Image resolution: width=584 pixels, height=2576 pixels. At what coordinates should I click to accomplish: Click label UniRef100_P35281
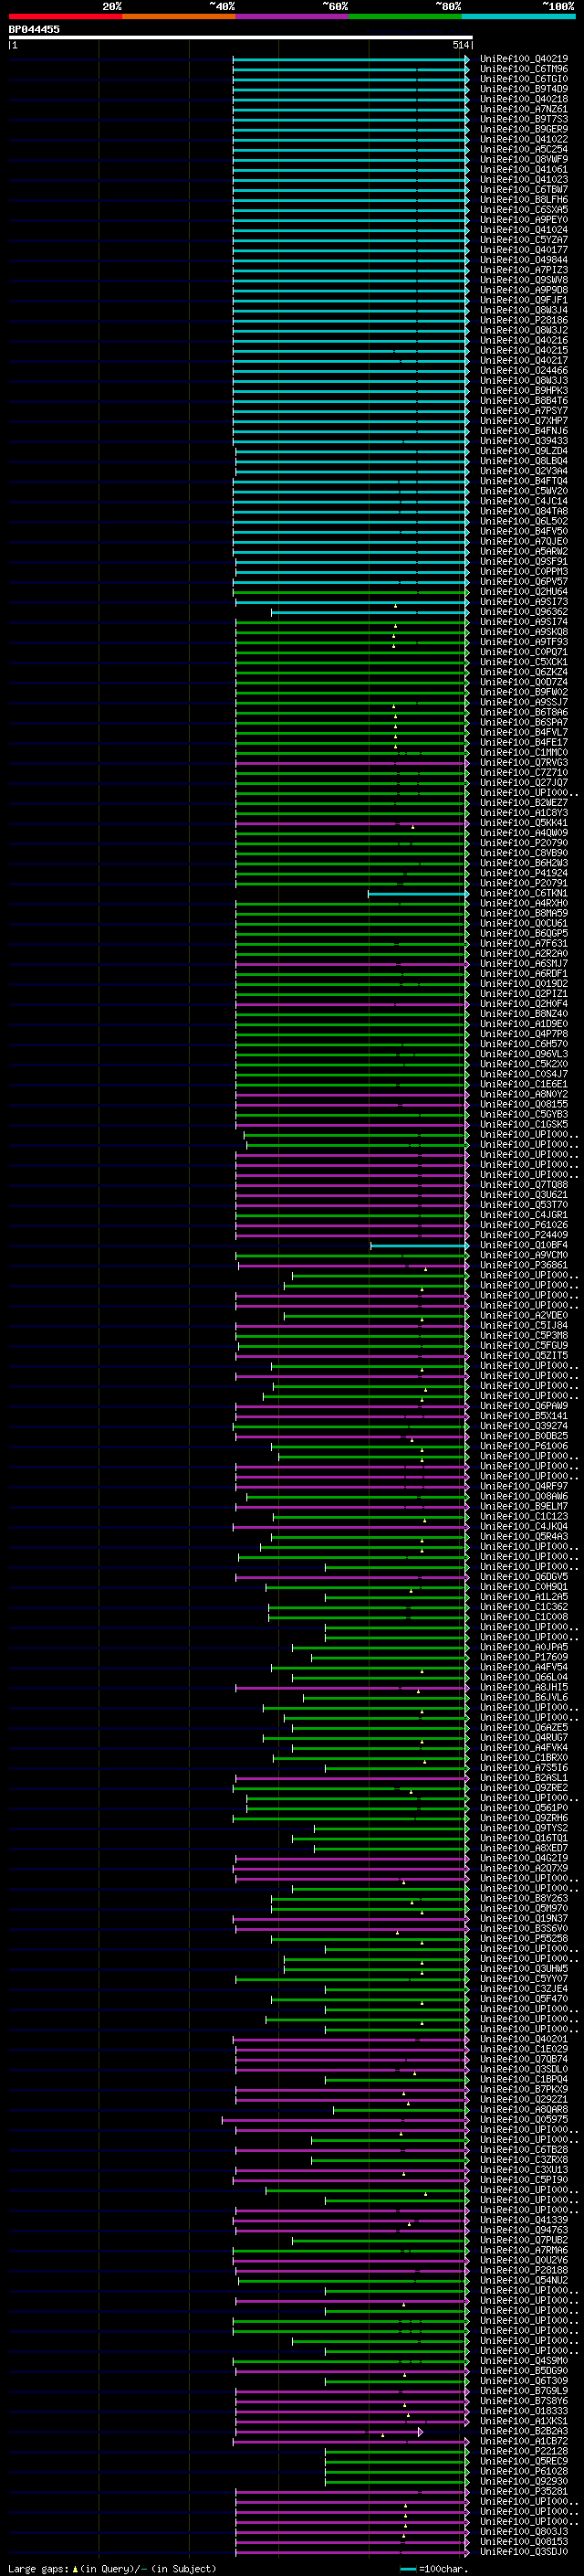click(524, 2491)
